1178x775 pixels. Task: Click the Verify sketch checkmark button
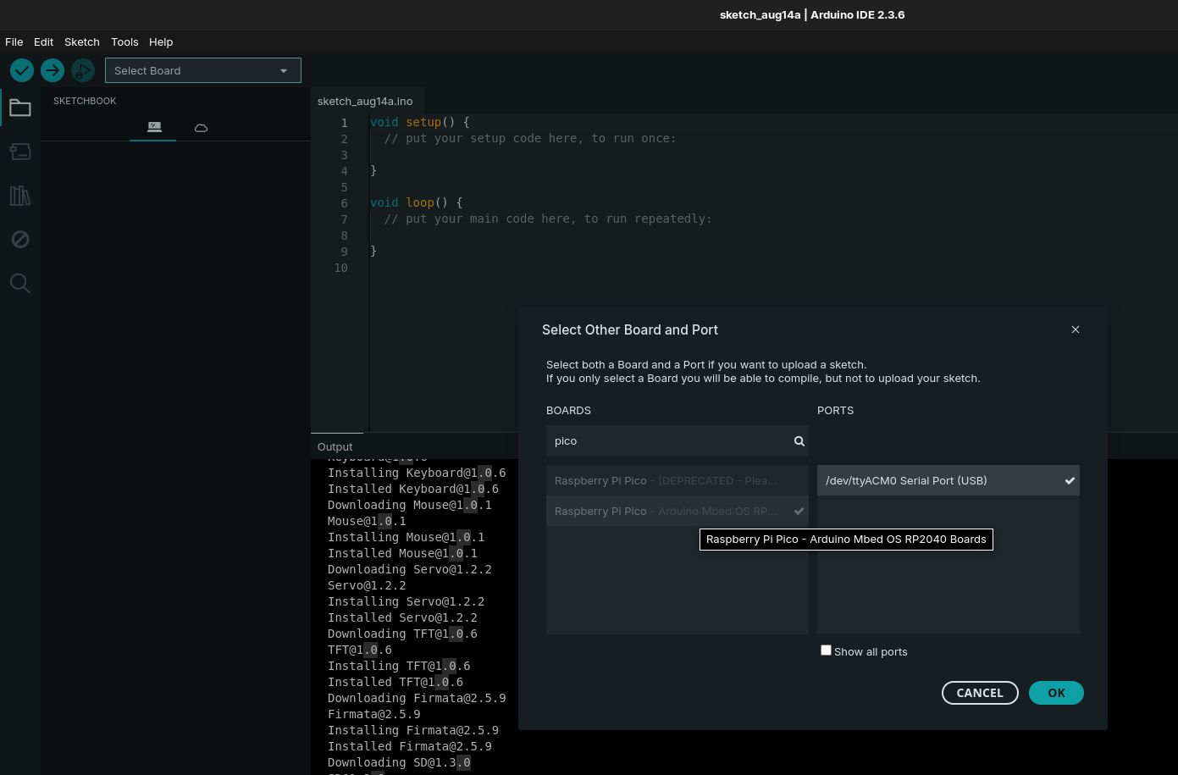tap(22, 70)
